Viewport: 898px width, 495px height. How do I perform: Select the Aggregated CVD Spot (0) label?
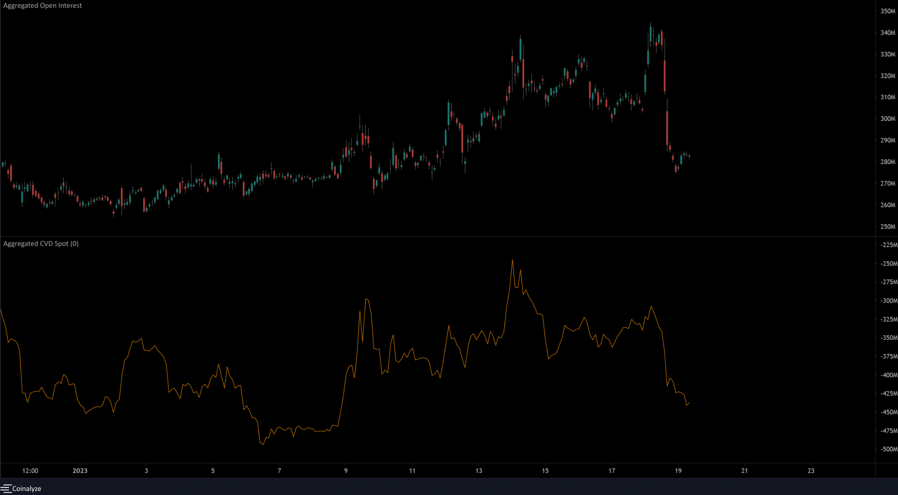point(41,243)
